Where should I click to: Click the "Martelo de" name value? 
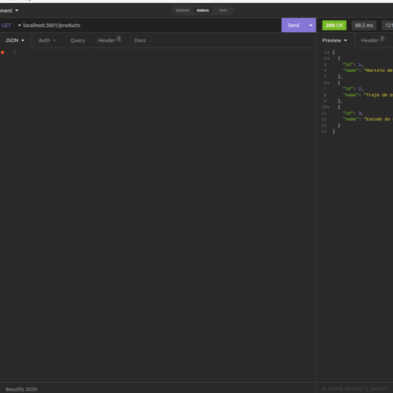(378, 70)
